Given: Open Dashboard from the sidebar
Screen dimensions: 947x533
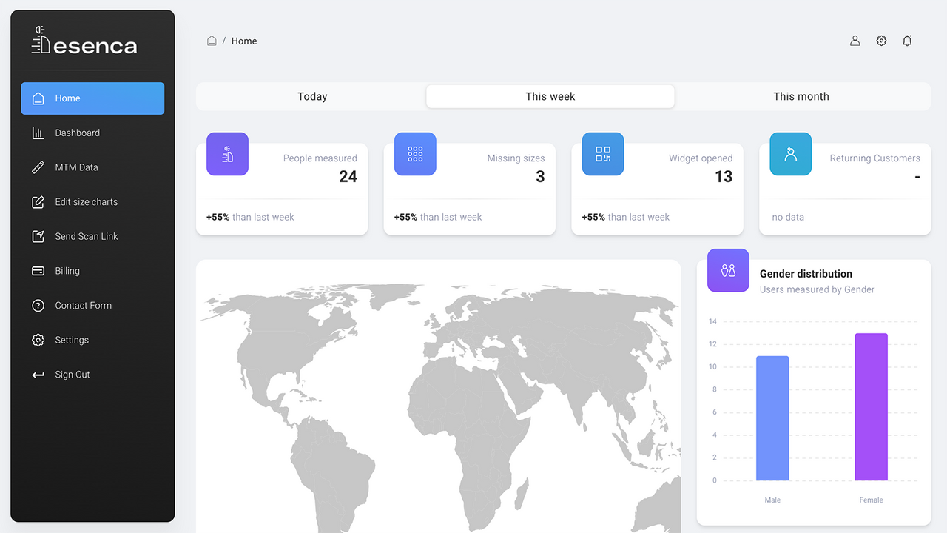Looking at the screenshot, I should [x=92, y=133].
